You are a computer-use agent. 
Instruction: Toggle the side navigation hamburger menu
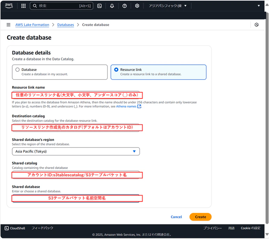click(x=8, y=25)
